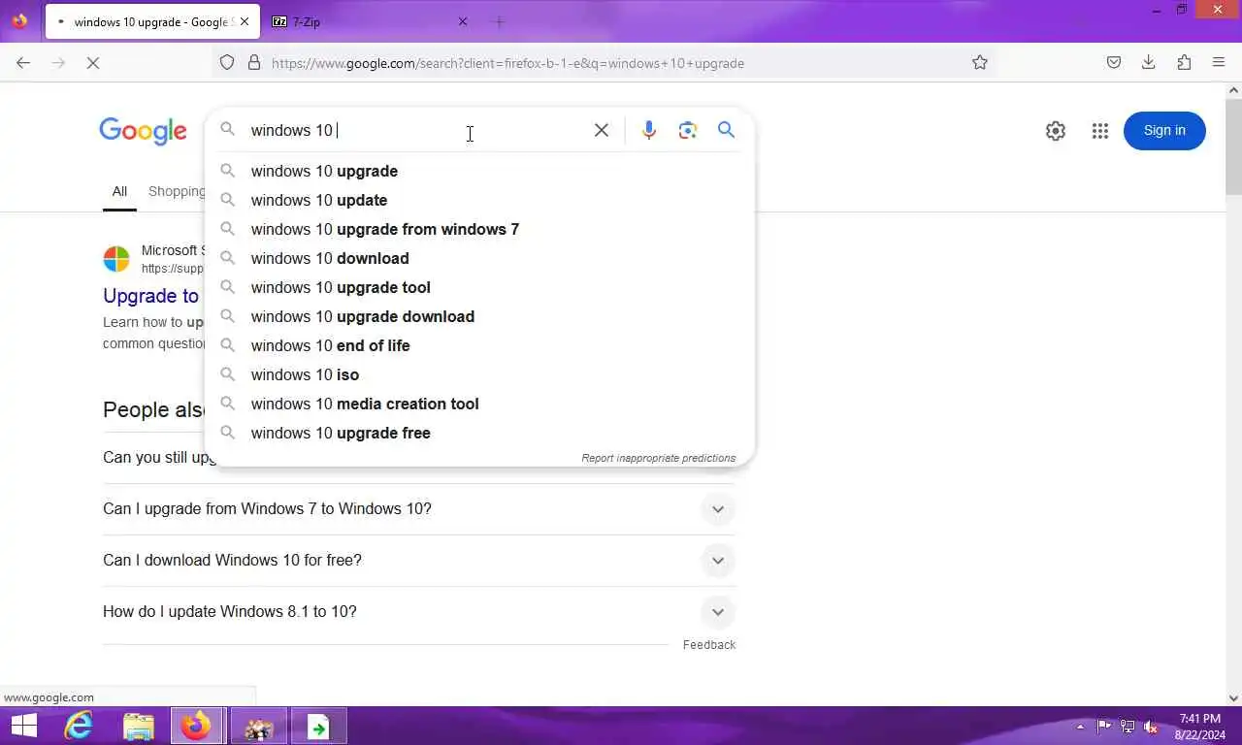The image size is (1242, 745).
Task: Choose 'windows 10 iso' suggestion
Action: (479, 374)
